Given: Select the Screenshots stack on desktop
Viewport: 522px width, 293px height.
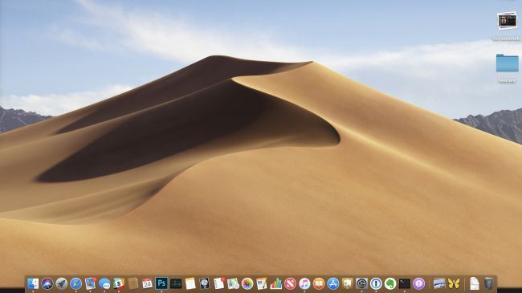Looking at the screenshot, I should coord(508,22).
